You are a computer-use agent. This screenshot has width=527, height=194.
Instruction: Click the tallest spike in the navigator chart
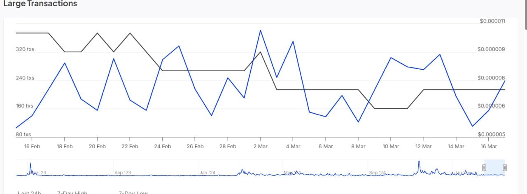pyautogui.click(x=419, y=162)
